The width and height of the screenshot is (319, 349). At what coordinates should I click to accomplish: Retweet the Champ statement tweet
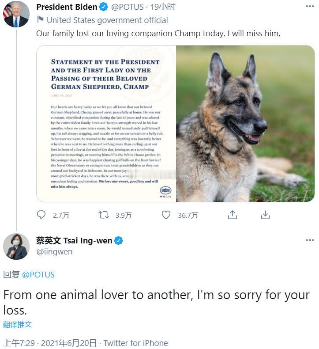104,215
